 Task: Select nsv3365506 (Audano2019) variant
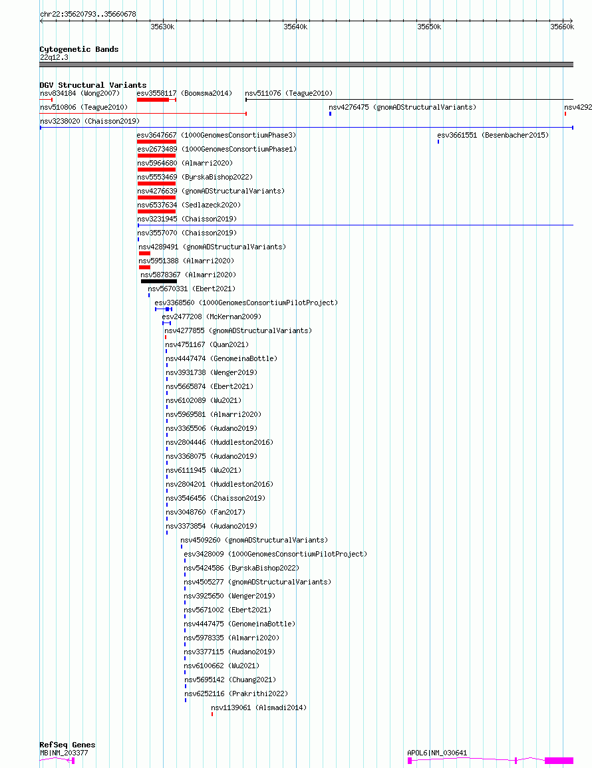pyautogui.click(x=212, y=429)
